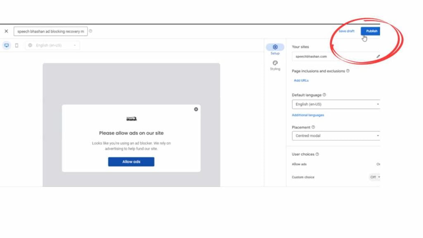Expand Placement Centred modal dropdown
The width and height of the screenshot is (423, 238).
336,136
